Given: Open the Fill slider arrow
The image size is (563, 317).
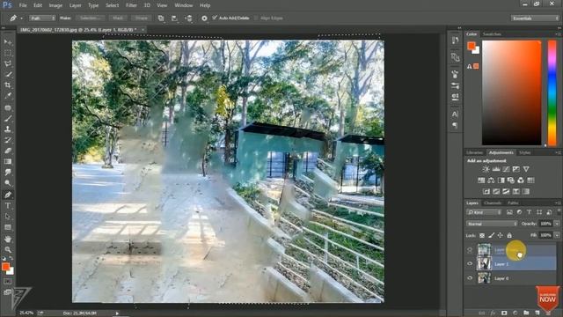Looking at the screenshot, I should [x=557, y=235].
